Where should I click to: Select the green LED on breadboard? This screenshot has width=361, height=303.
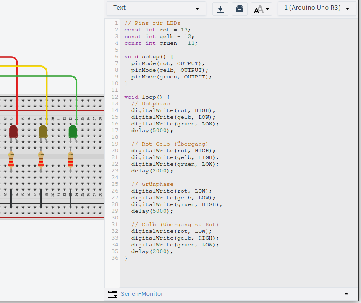click(x=73, y=132)
